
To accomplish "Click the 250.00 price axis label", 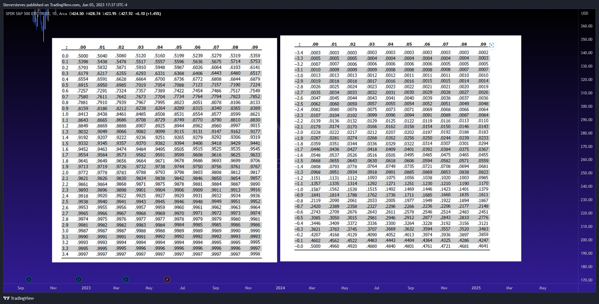I will pyautogui.click(x=586, y=173).
